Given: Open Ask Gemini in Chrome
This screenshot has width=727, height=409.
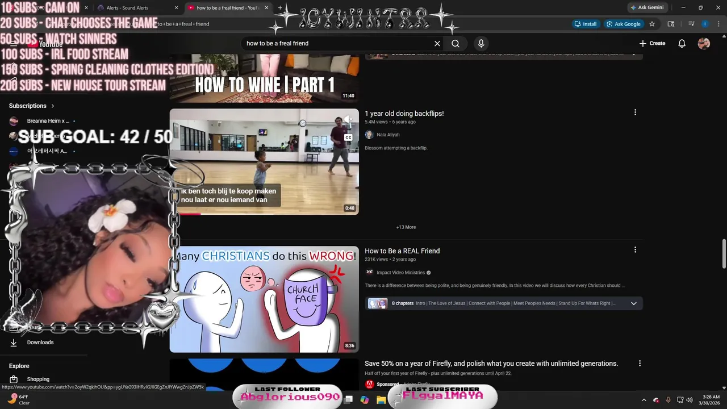Looking at the screenshot, I should 646,7.
